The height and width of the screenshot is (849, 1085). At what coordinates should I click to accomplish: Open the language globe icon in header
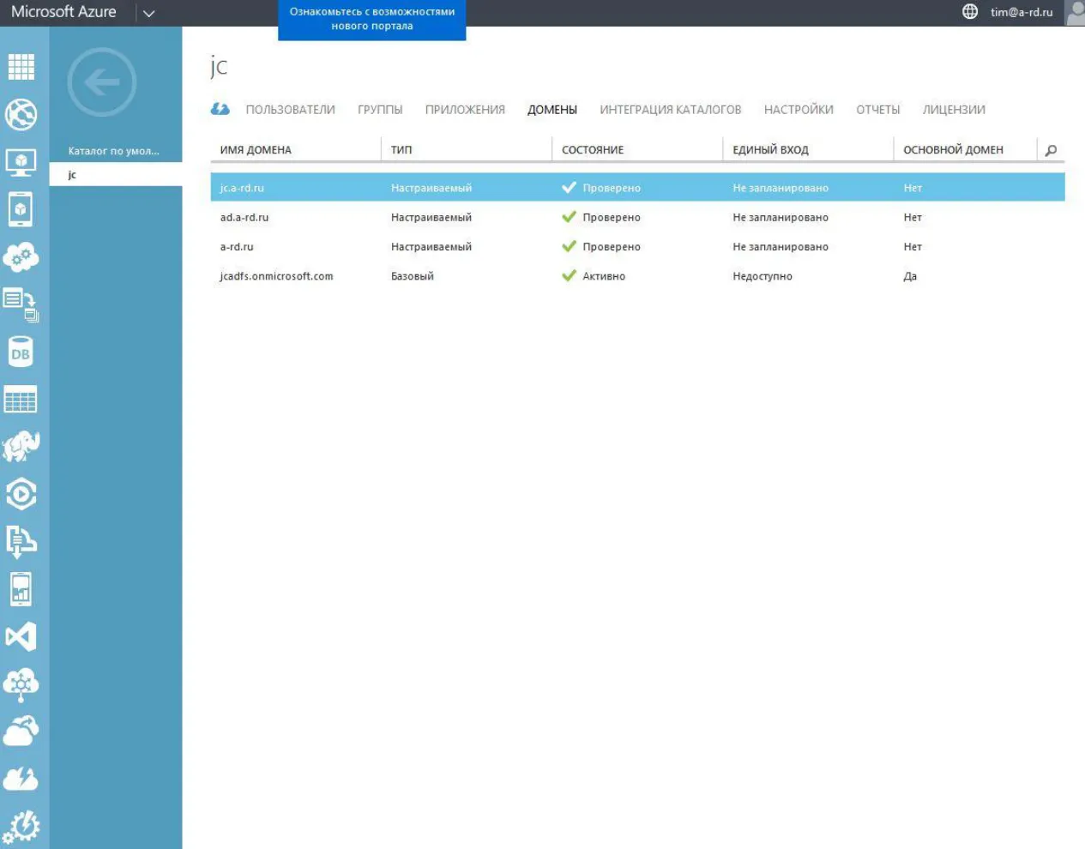(970, 12)
